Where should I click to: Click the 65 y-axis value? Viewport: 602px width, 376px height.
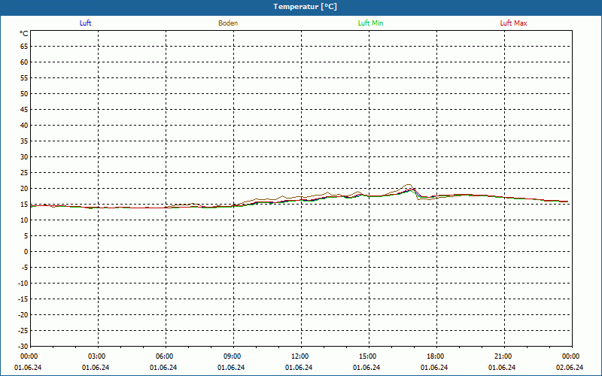click(x=24, y=47)
